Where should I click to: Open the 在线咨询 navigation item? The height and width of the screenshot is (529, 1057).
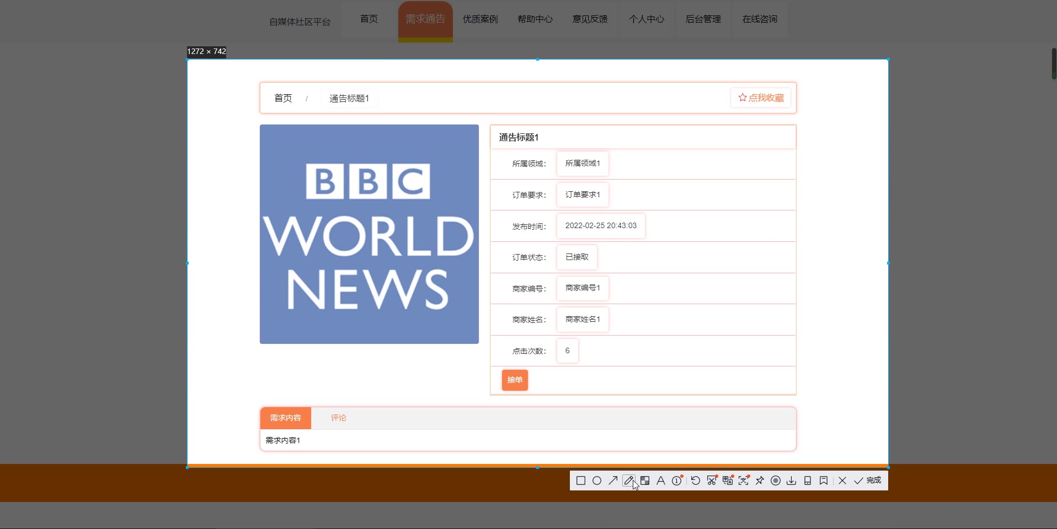760,19
